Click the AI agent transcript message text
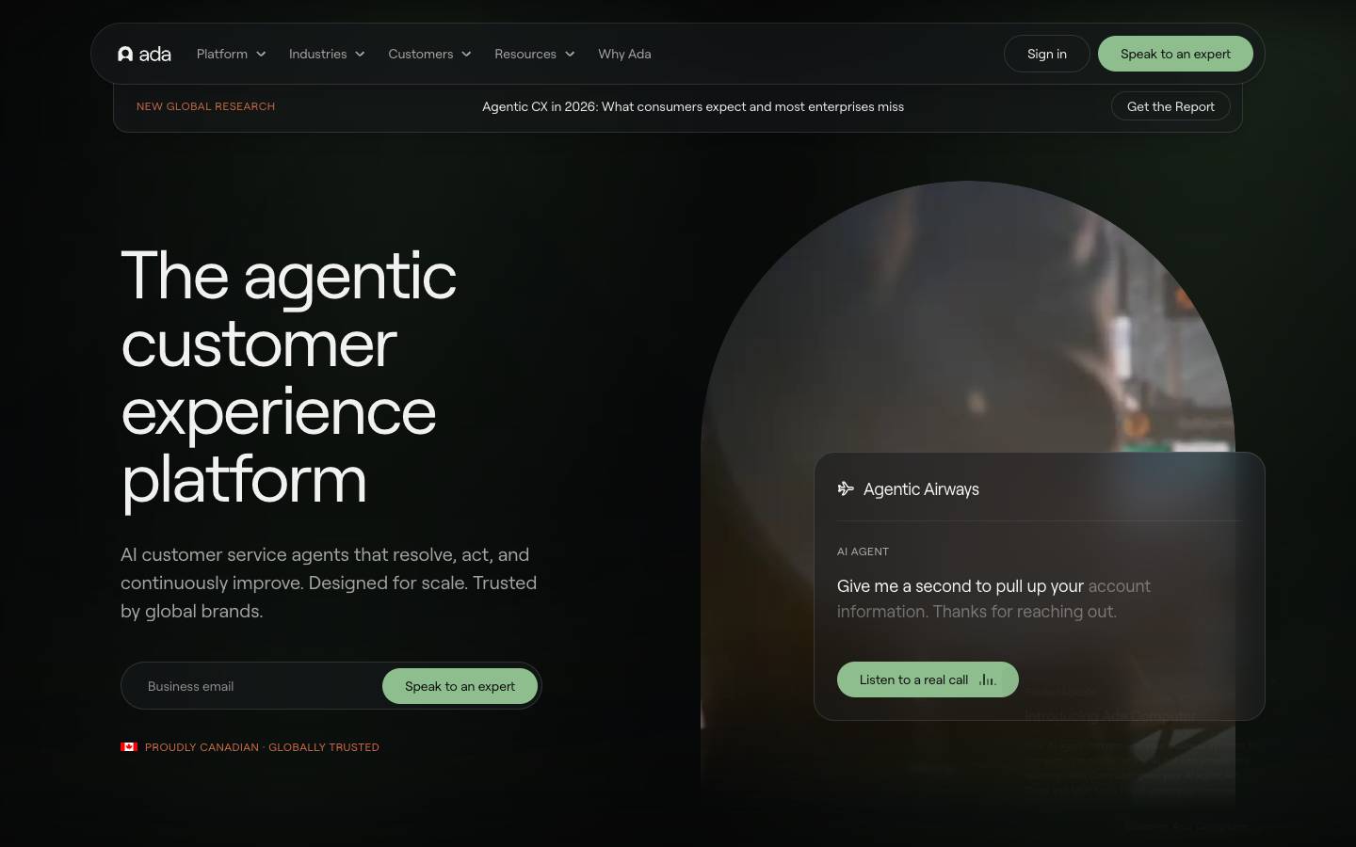This screenshot has width=1356, height=847. [993, 599]
